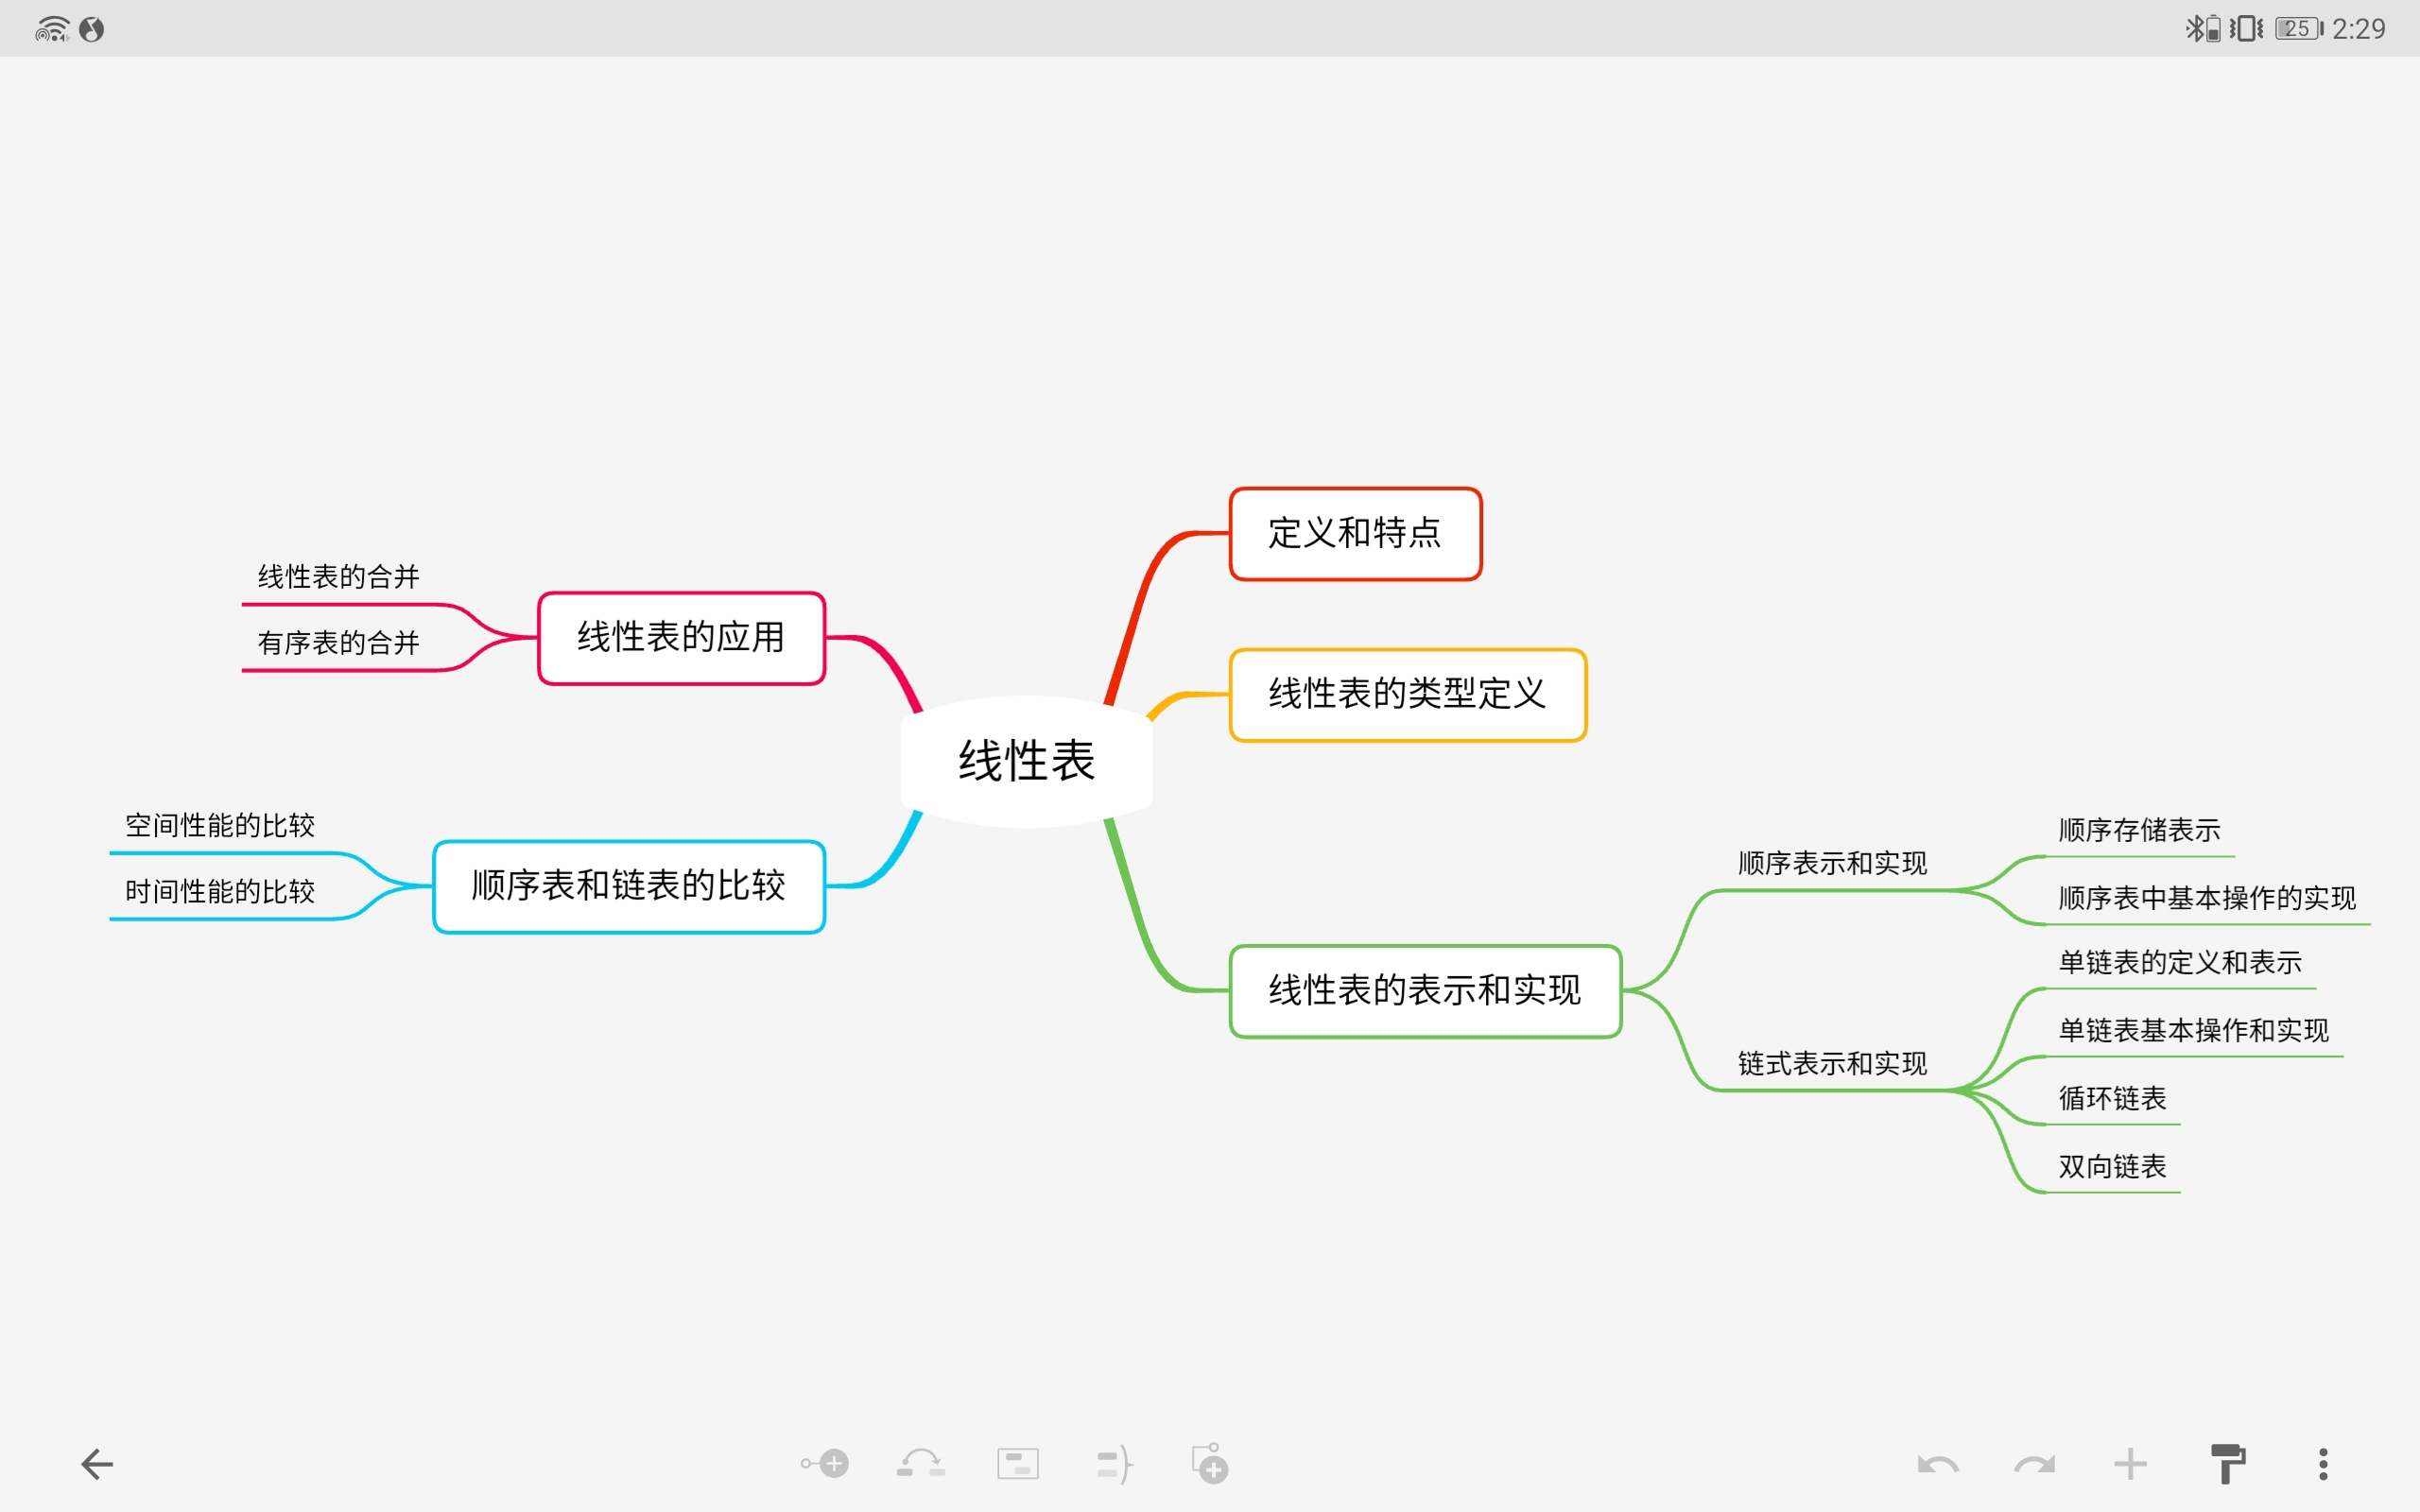This screenshot has height=1512, width=2420.
Task: Select the 定义和特点 topic
Action: click(1355, 533)
